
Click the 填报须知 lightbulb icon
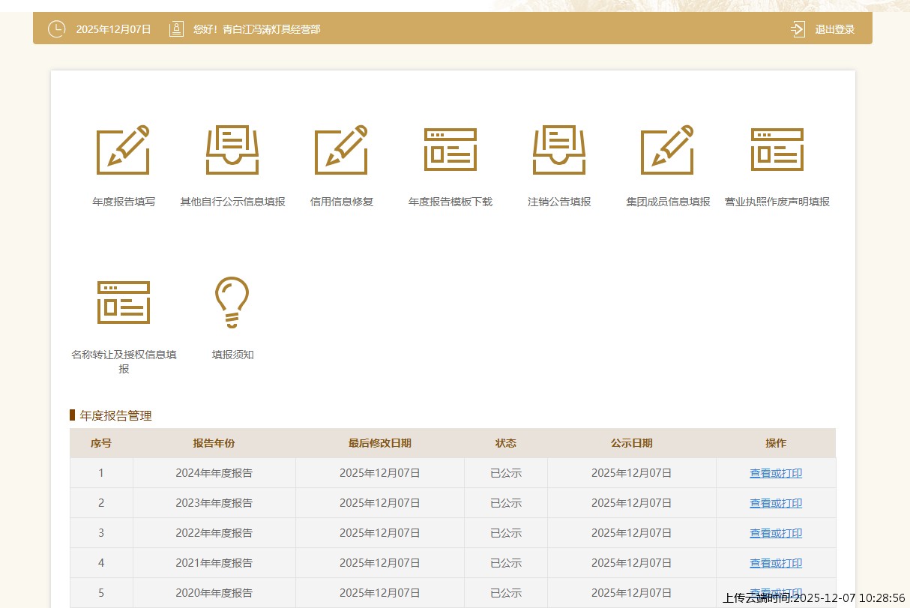tap(232, 302)
